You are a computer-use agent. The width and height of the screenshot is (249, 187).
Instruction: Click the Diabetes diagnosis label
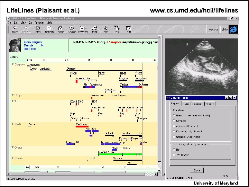pyautogui.click(x=143, y=84)
